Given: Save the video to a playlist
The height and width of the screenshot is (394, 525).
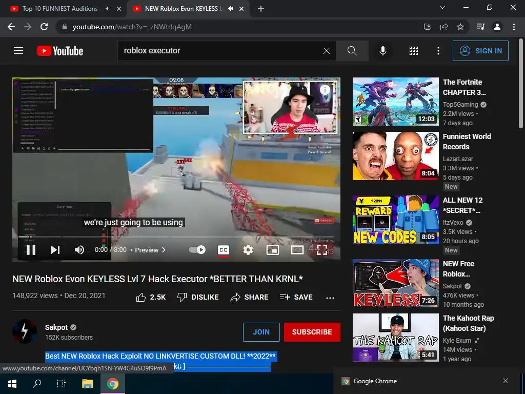Looking at the screenshot, I should (296, 297).
